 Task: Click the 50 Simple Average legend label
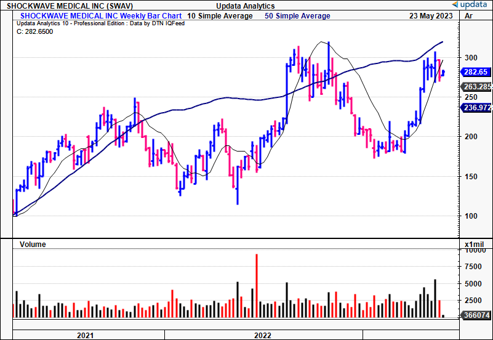pos(297,16)
